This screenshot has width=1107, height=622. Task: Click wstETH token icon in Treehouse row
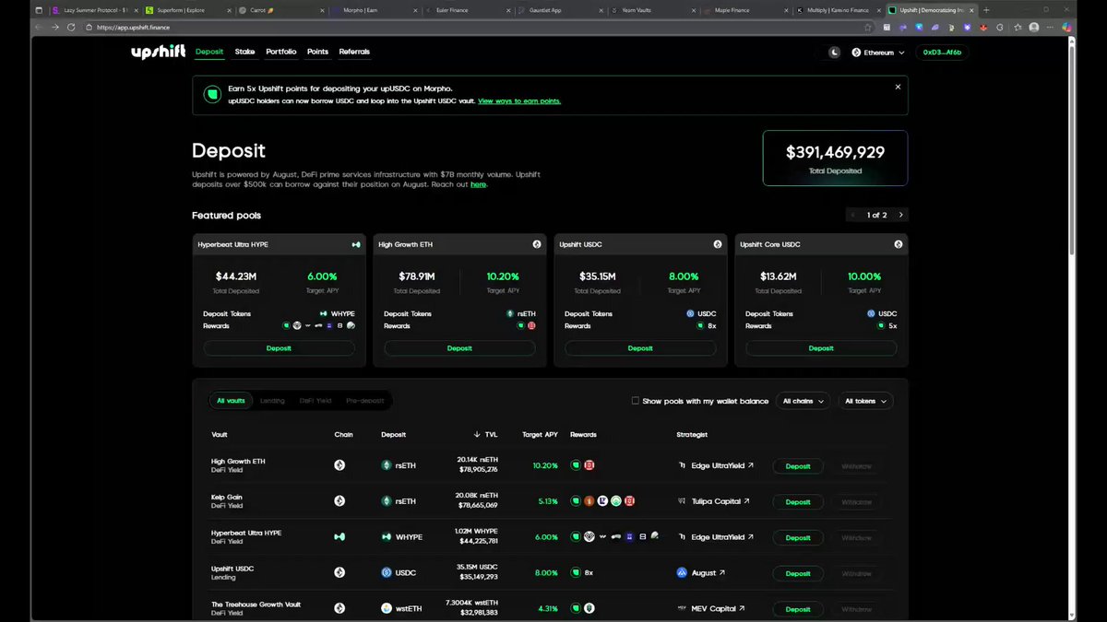point(387,608)
